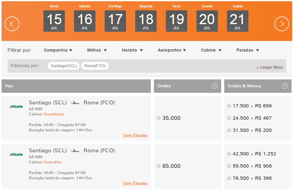Viewport: 294px width, 189px height.
Task: Click the Executiva cabin label
Action: coord(53,162)
